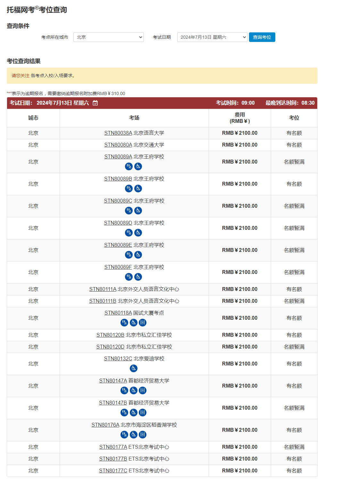
Task: Click wheelchair ramp icon under STN80118A 国试大厦
Action: point(134,323)
